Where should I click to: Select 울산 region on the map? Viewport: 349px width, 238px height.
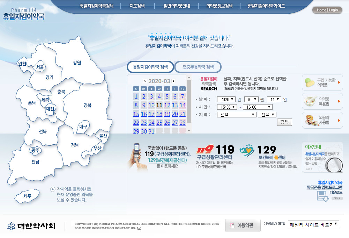tap(103, 136)
